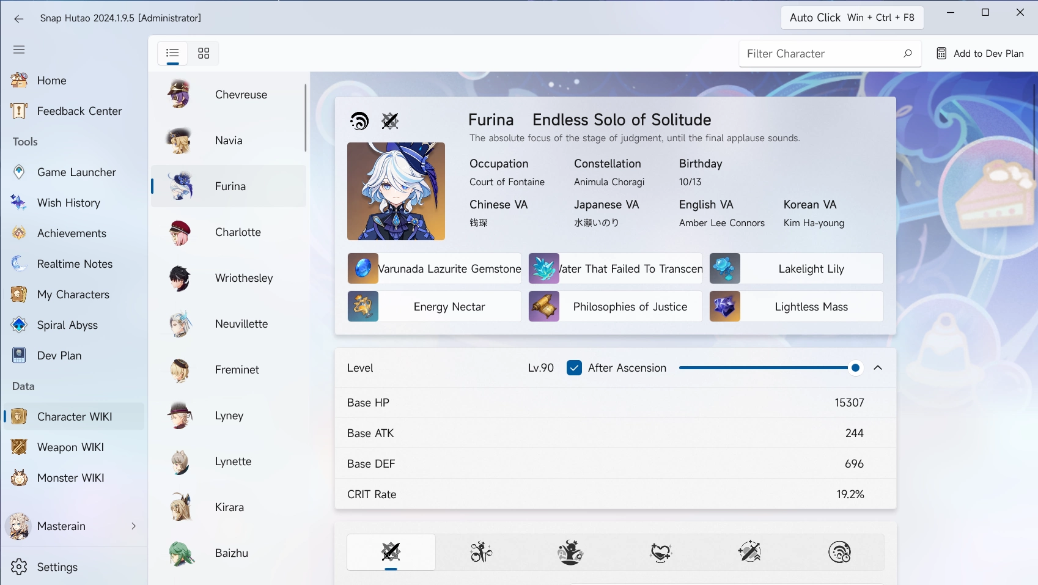Select Chevreuse in character list
The image size is (1038, 585).
227,94
